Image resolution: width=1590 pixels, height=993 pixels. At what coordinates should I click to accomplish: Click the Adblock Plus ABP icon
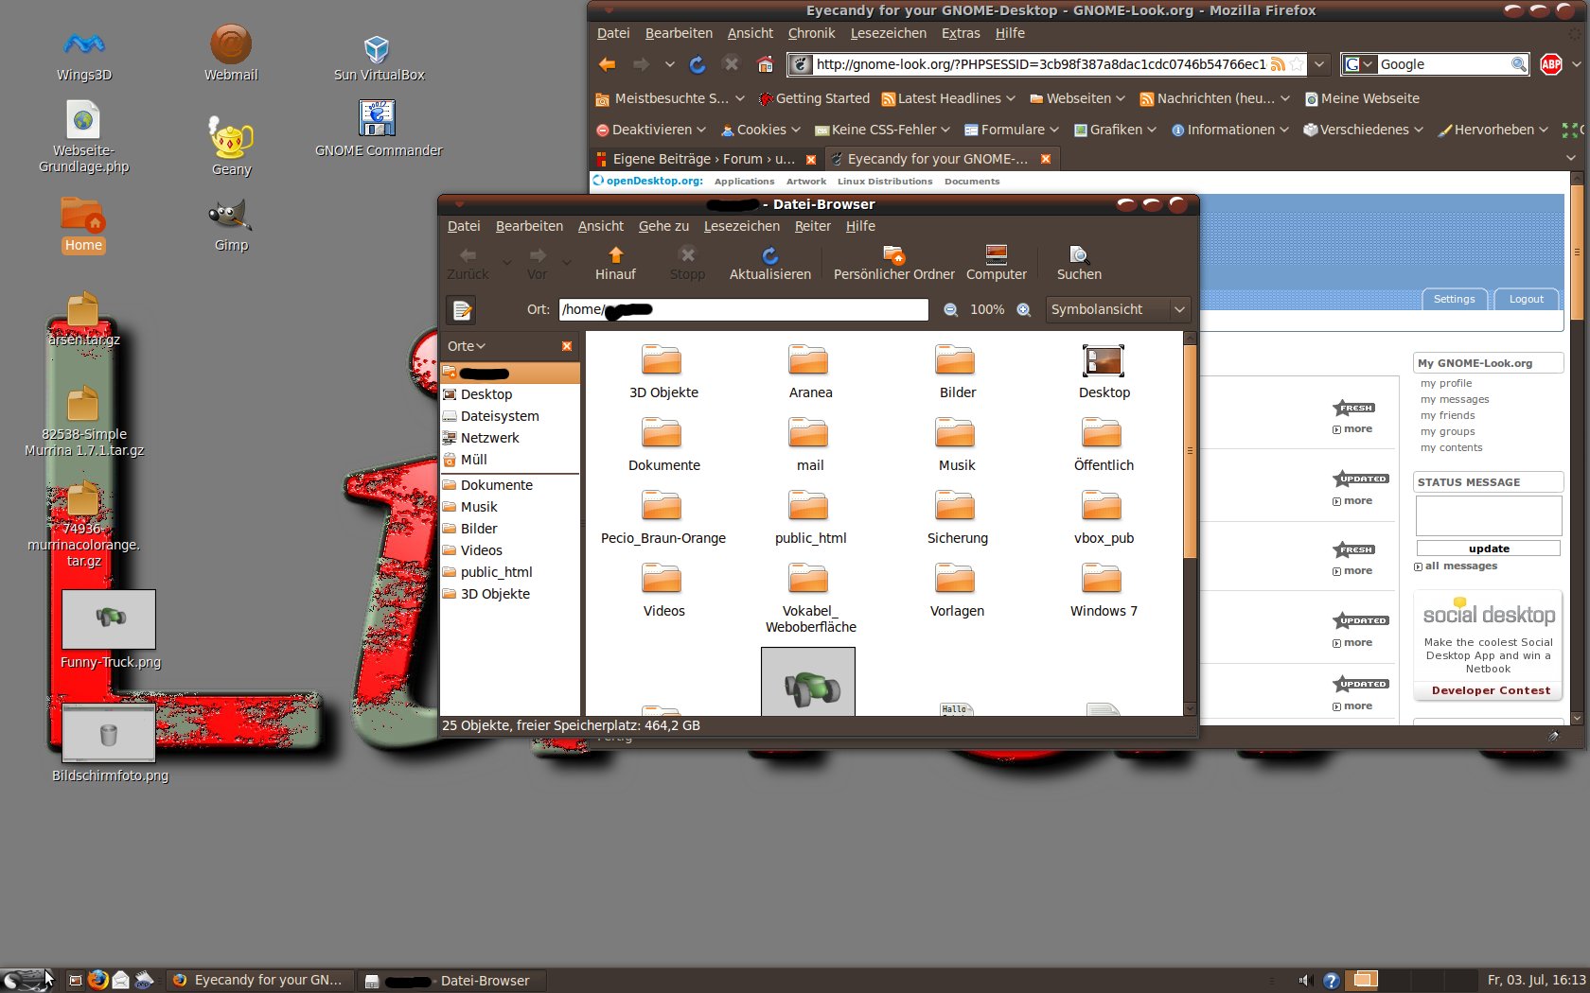(1550, 64)
